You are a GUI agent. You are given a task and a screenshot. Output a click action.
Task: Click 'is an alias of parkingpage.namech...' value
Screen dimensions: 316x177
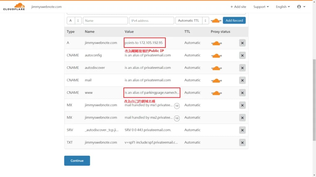tap(152, 92)
